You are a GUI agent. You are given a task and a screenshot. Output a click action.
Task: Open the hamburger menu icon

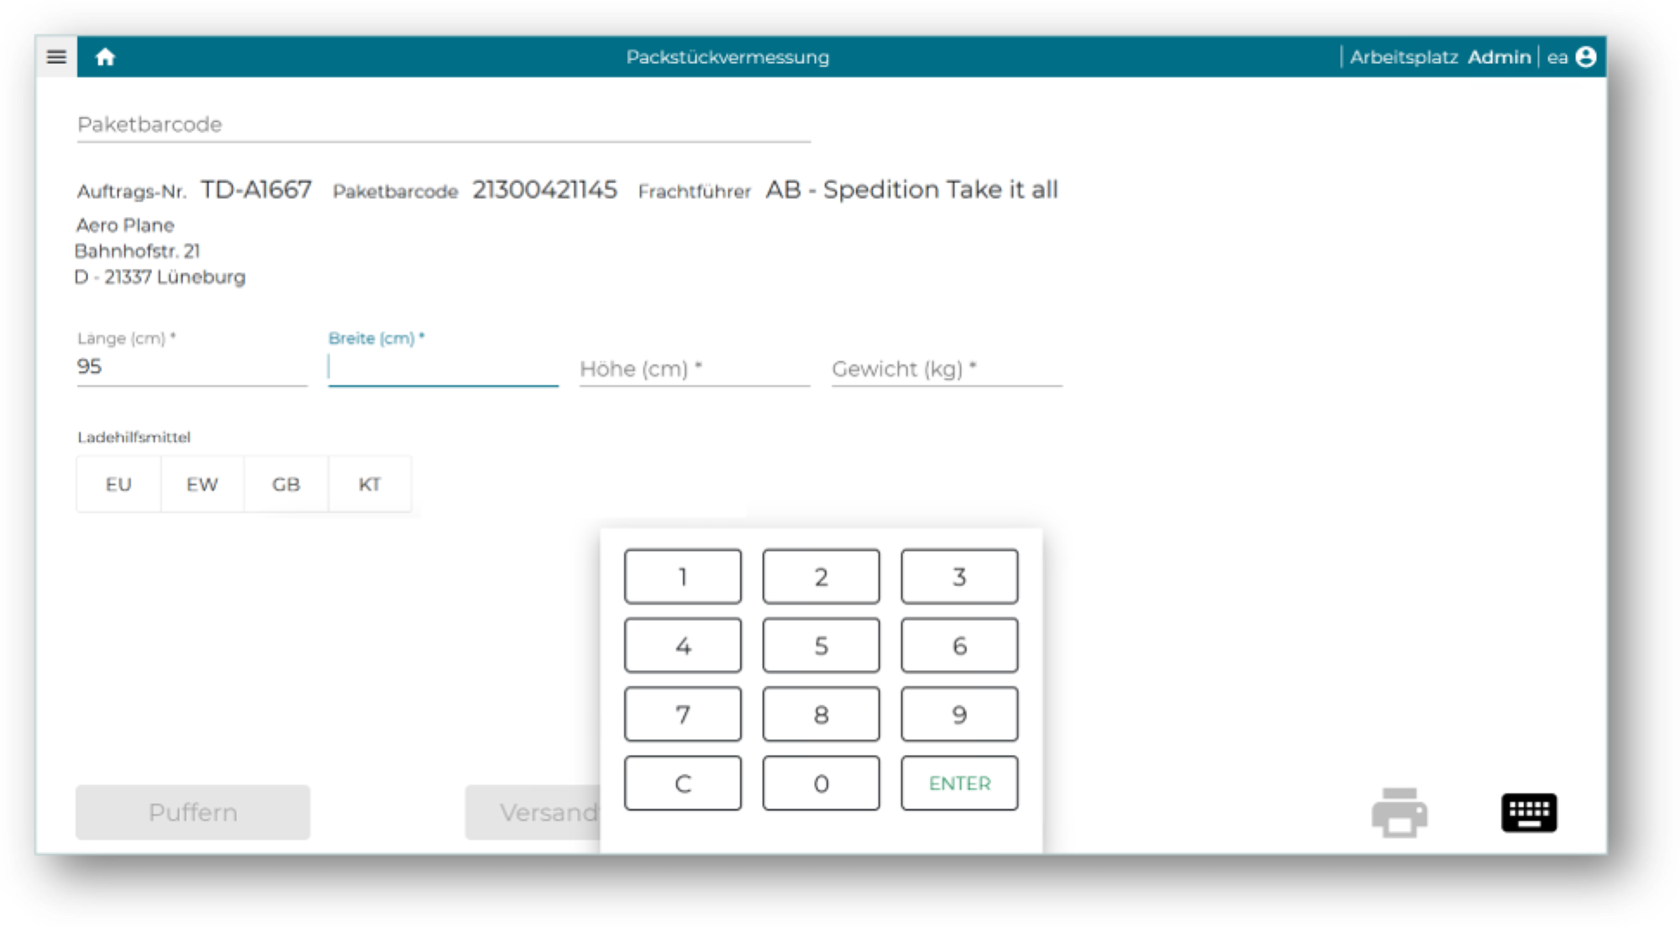coord(56,57)
